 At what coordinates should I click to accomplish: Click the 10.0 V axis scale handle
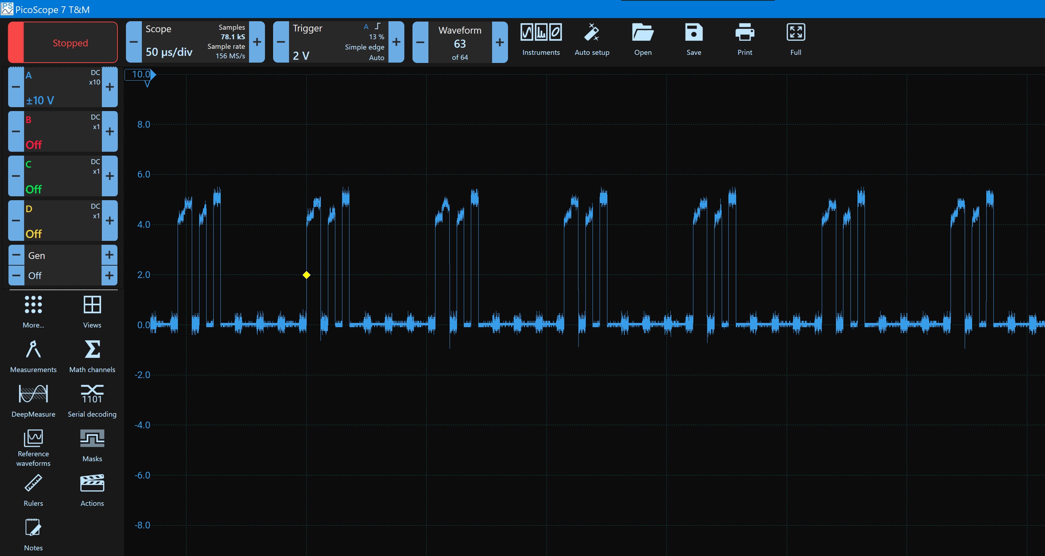[x=140, y=75]
